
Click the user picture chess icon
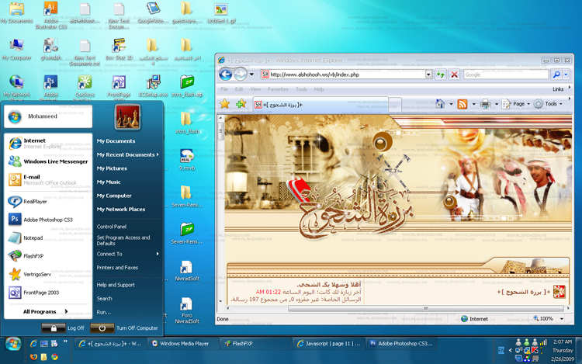point(127,117)
